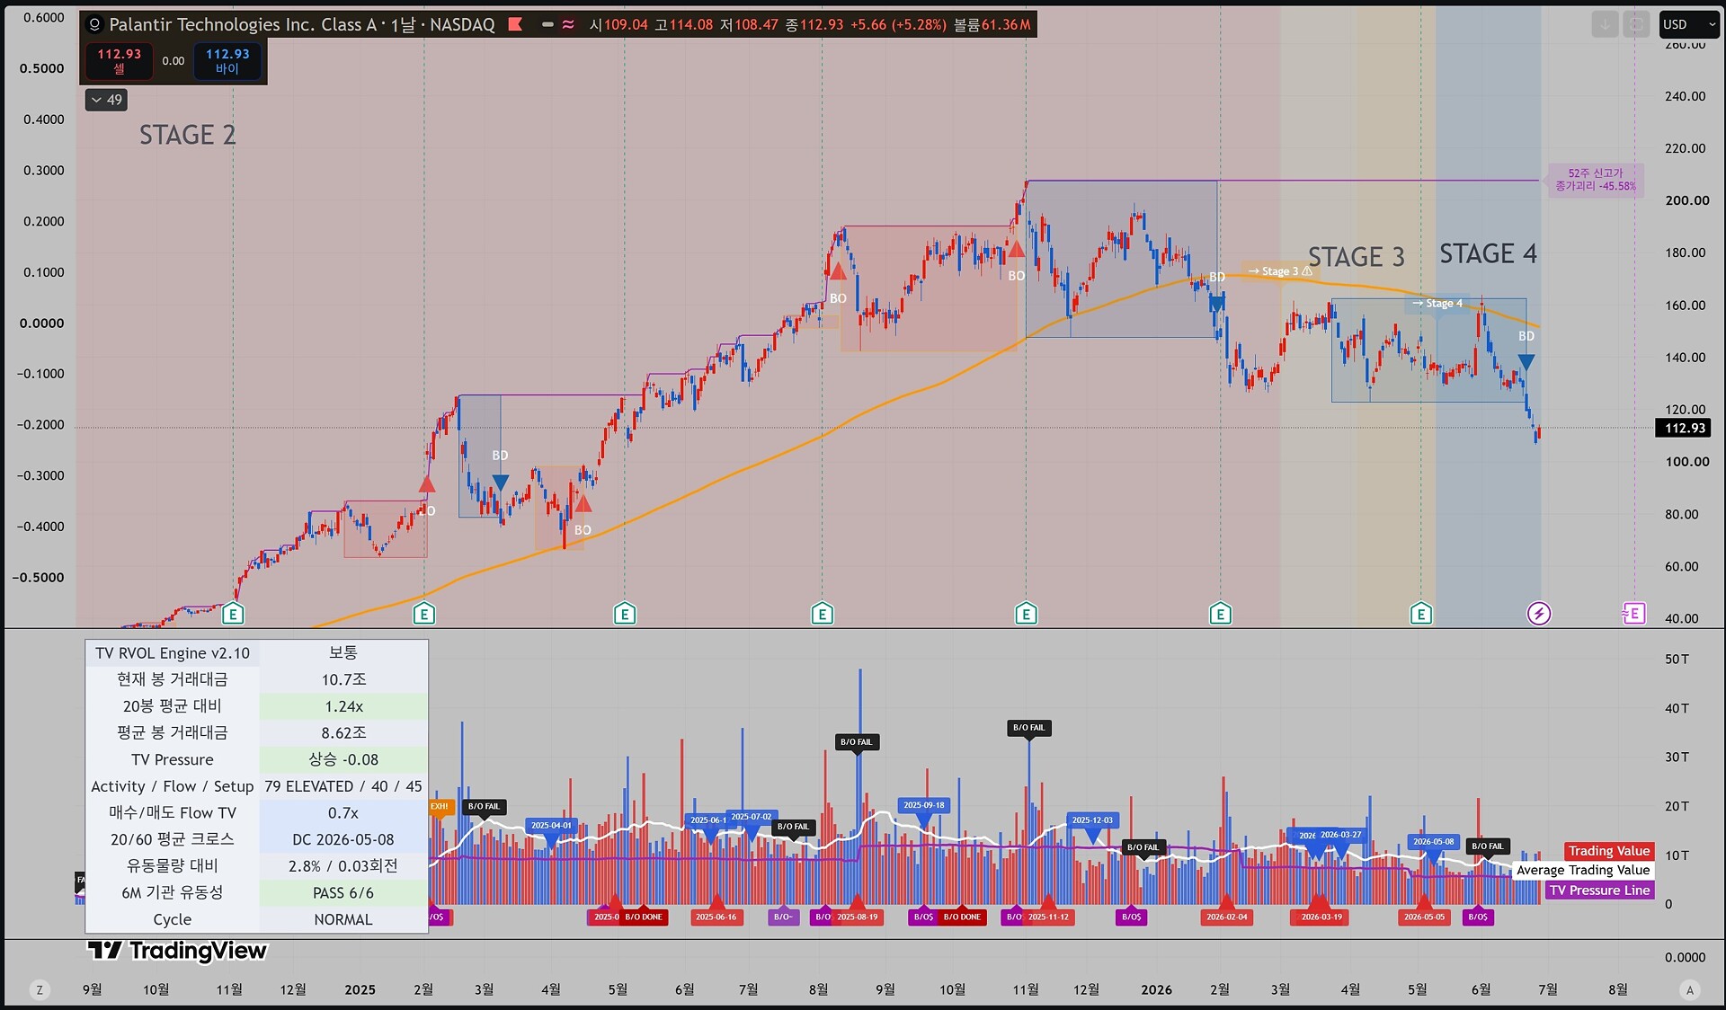Image resolution: width=1726 pixels, height=1010 pixels.
Task: Click the blue 2025-07-02 date label
Action: (752, 818)
